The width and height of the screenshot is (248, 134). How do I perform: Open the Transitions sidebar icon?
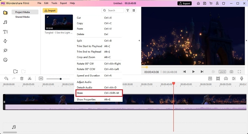(5, 41)
